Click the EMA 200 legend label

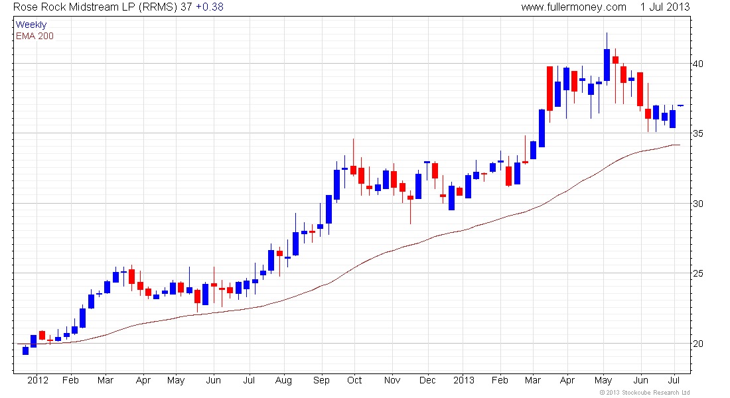(x=35, y=36)
